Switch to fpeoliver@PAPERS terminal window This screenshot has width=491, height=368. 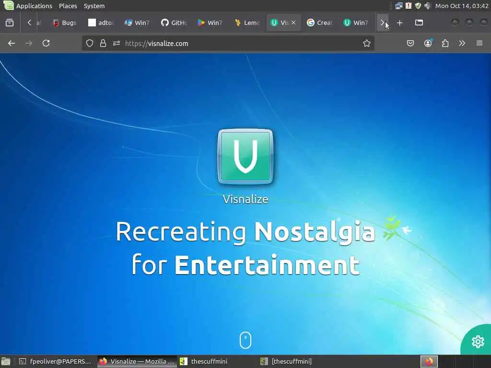click(55, 361)
